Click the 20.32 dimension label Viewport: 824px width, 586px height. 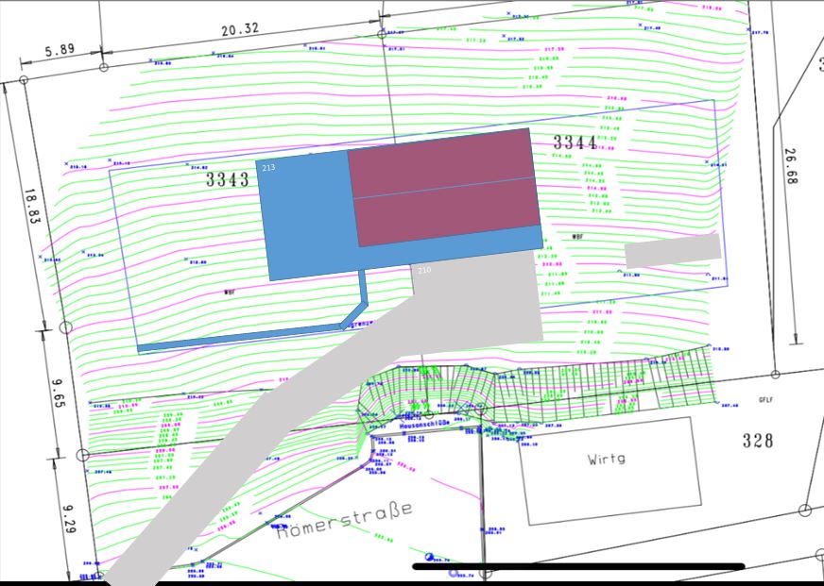(x=240, y=30)
